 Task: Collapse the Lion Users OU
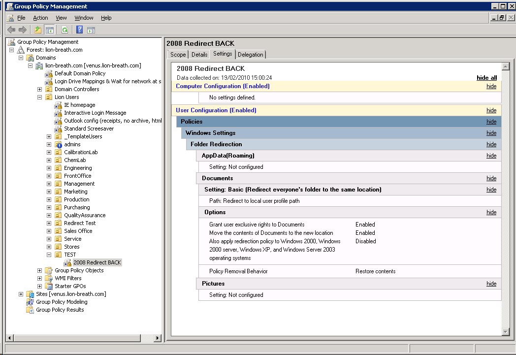click(39, 97)
